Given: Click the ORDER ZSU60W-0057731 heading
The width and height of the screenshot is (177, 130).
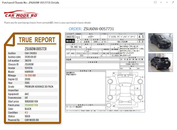Looking at the screenshot, I should click(91, 29).
